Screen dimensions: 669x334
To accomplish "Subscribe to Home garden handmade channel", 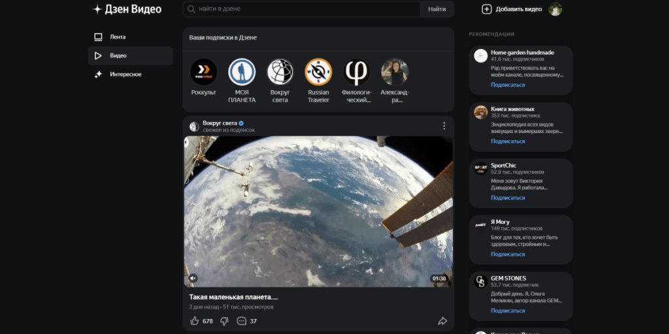I will [508, 85].
